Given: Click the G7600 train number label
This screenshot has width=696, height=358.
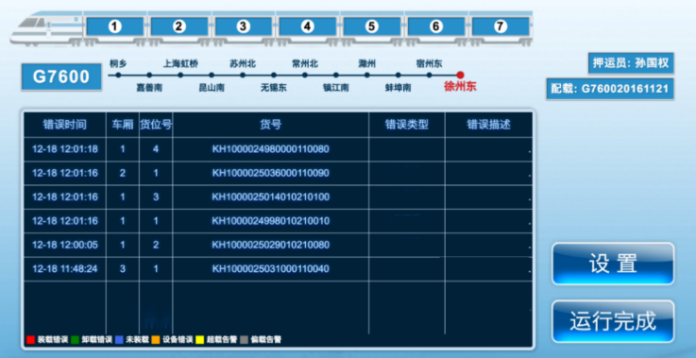Looking at the screenshot, I should pyautogui.click(x=61, y=77).
